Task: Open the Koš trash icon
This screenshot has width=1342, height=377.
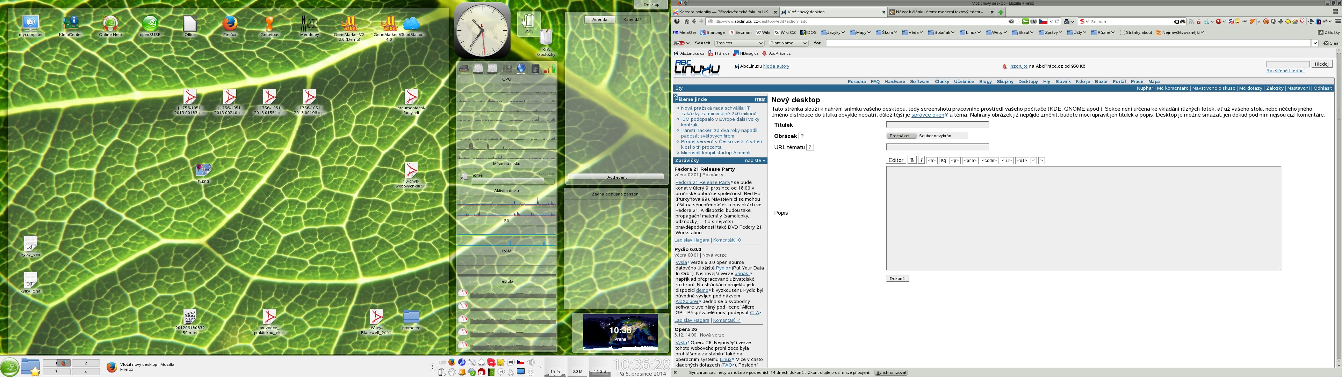Action: tap(546, 43)
